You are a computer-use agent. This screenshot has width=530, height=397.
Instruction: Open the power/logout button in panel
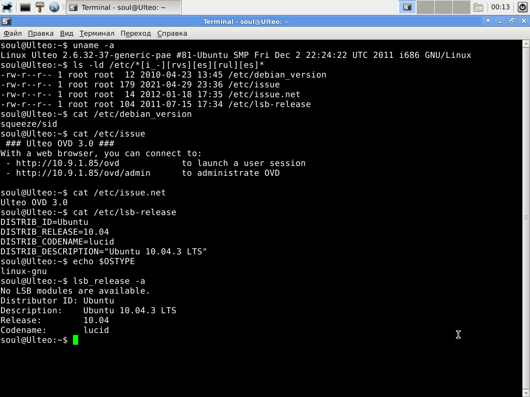coord(523,7)
